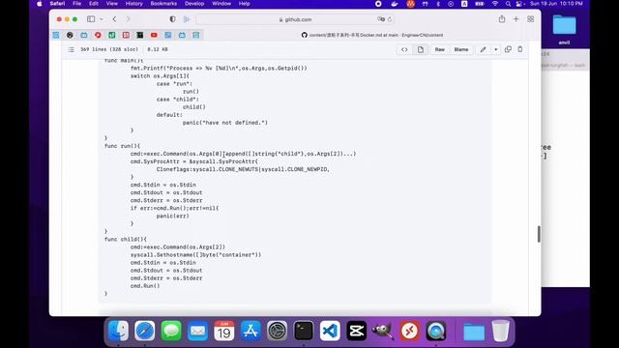Toggle the file outline list icon

coord(71,49)
